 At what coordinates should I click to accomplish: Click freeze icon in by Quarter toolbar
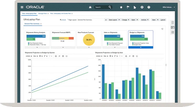(x=56, y=56)
